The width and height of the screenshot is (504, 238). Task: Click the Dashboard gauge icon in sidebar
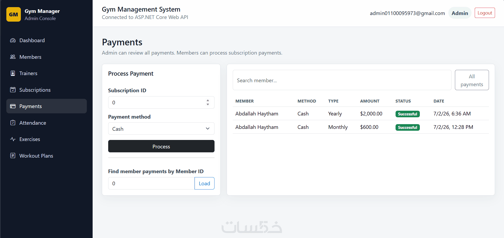(13, 40)
